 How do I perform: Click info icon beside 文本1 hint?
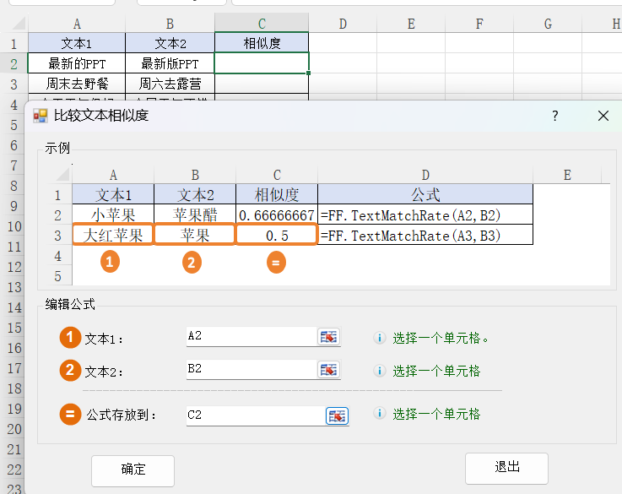pos(380,338)
